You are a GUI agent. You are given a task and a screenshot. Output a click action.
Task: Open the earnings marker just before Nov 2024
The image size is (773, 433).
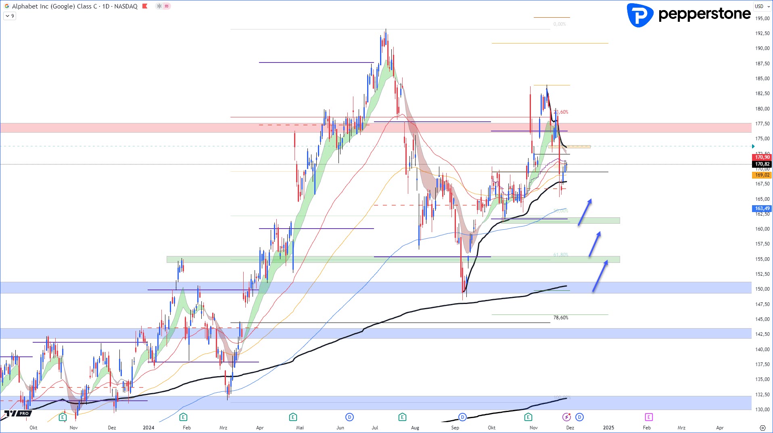pyautogui.click(x=528, y=417)
